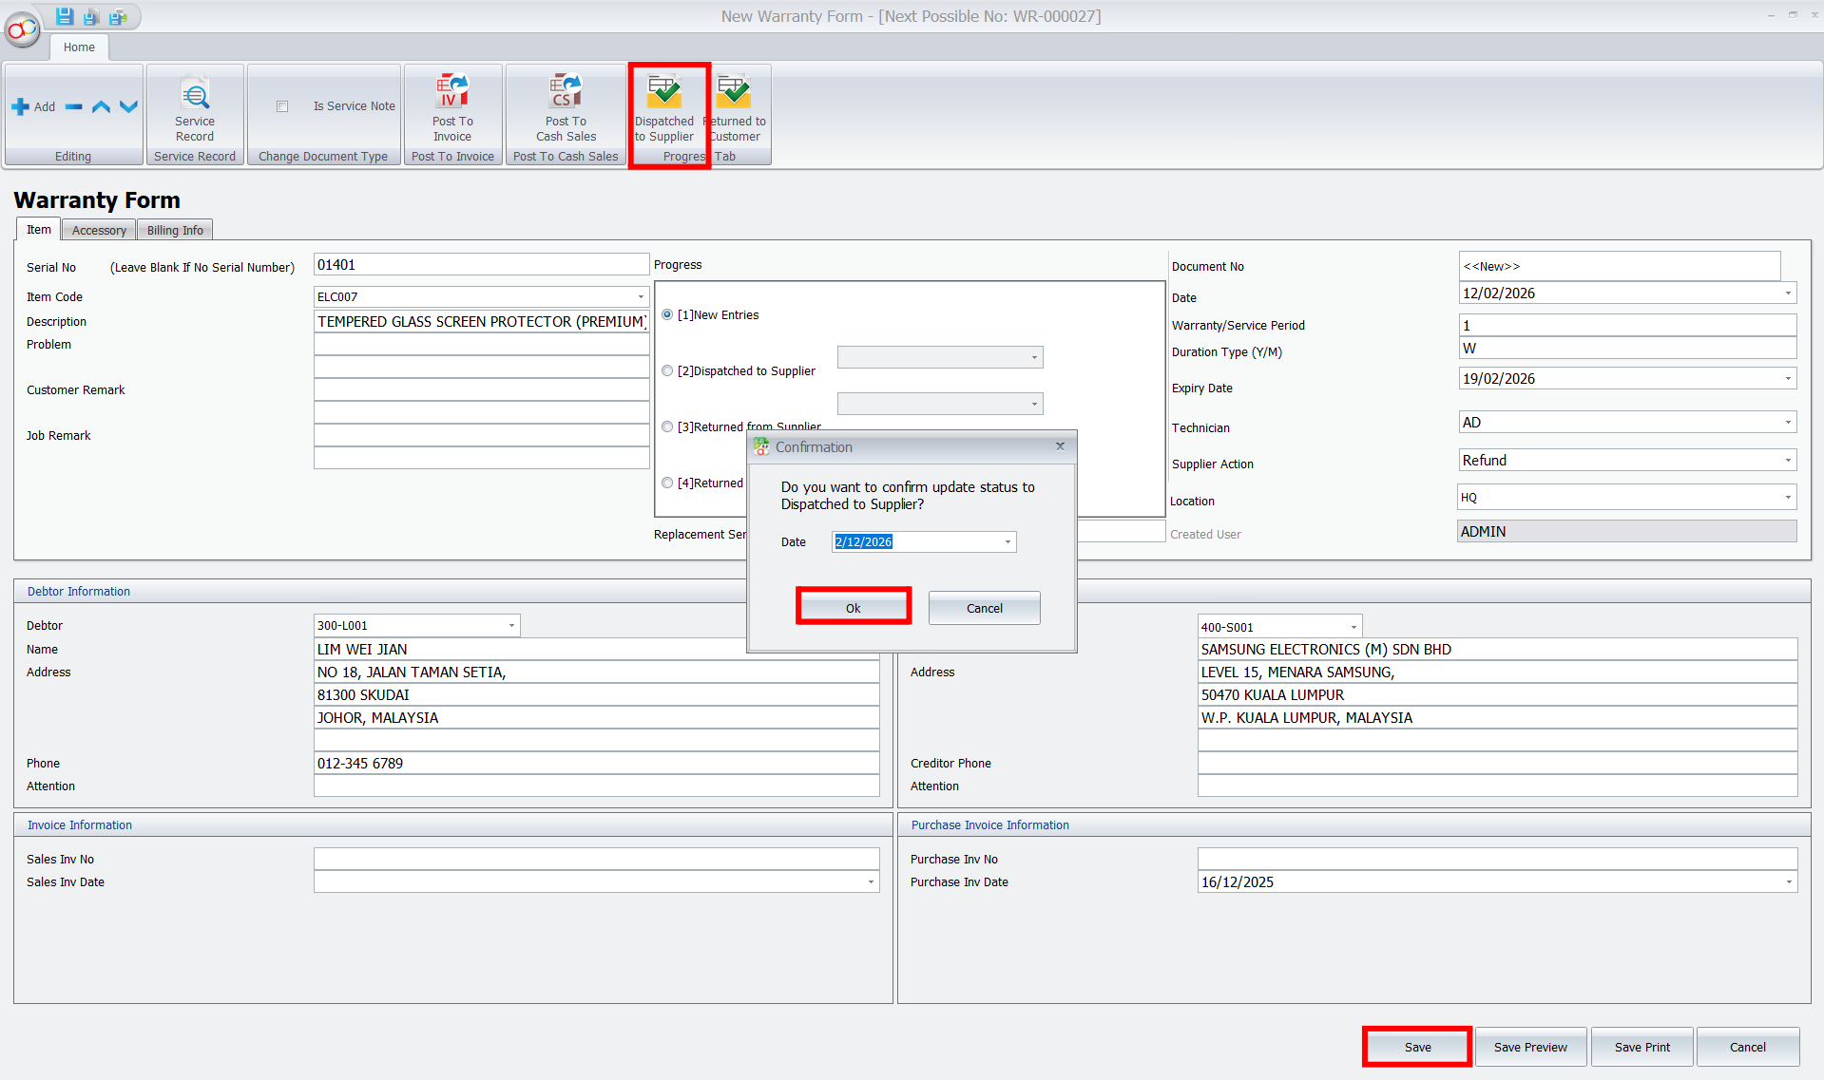Switch to the Accessory tab
This screenshot has width=1824, height=1080.
point(99,231)
